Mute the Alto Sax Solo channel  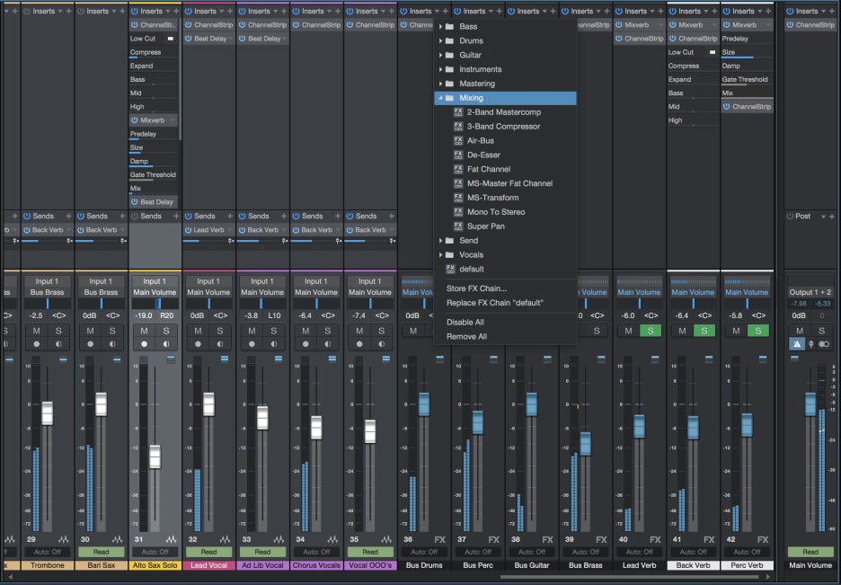(x=145, y=331)
